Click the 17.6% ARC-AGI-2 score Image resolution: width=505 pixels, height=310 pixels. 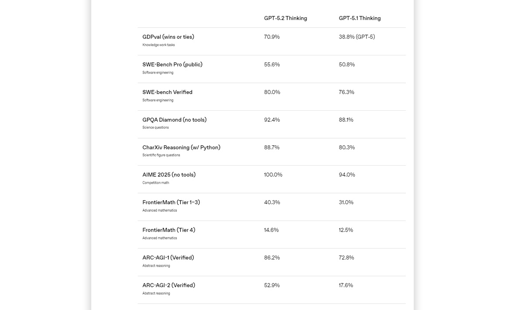(346, 285)
